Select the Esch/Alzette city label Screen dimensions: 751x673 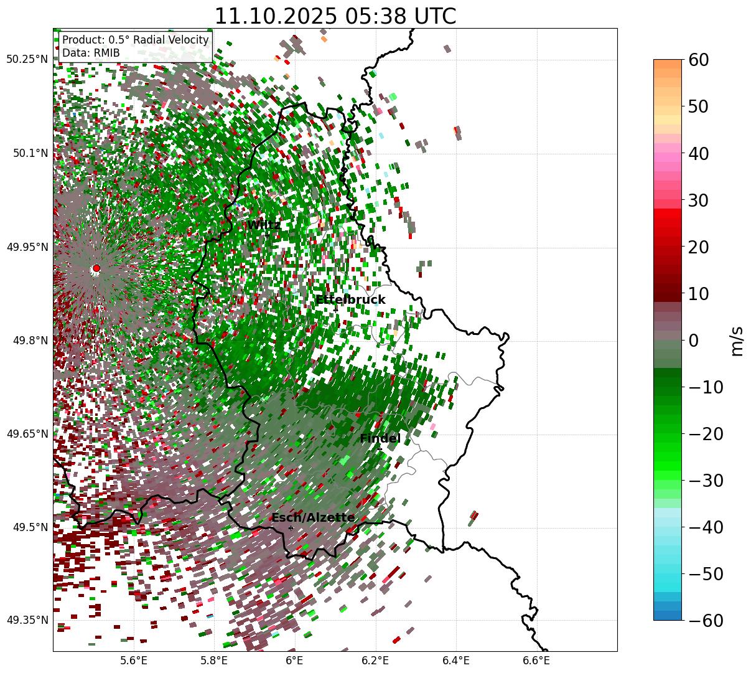point(313,518)
